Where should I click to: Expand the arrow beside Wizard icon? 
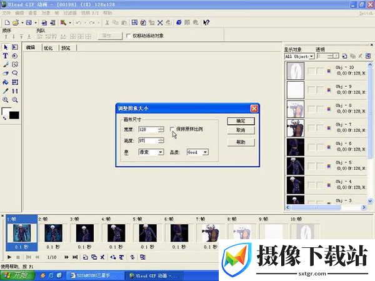point(70,22)
